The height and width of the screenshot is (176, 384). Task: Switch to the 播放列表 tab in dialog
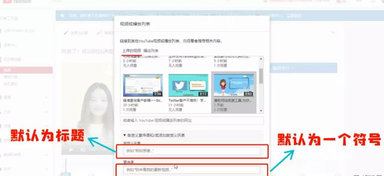pyautogui.click(x=151, y=51)
